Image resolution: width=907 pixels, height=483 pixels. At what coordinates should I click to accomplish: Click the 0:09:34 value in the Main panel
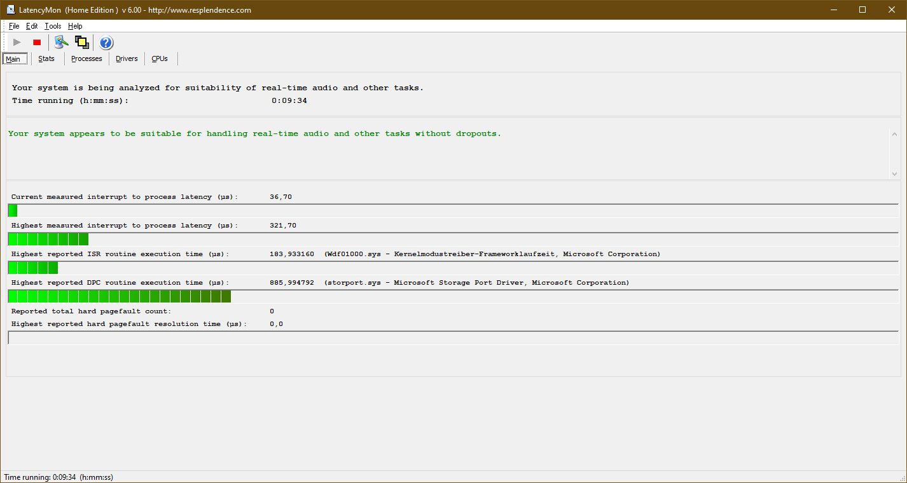pyautogui.click(x=289, y=101)
